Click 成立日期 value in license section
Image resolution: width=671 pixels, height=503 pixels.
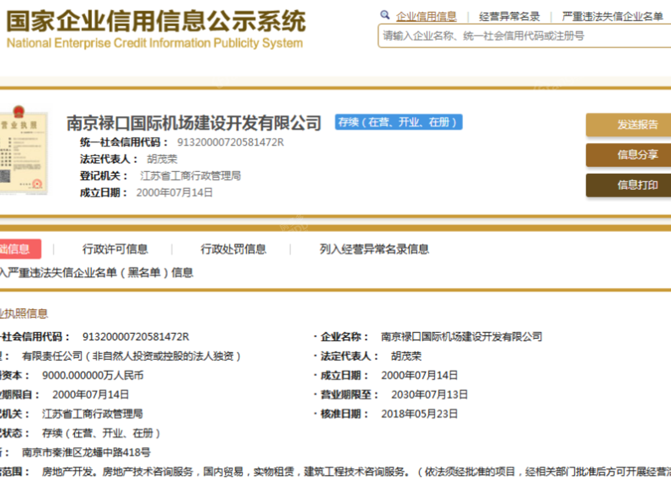[x=419, y=376]
